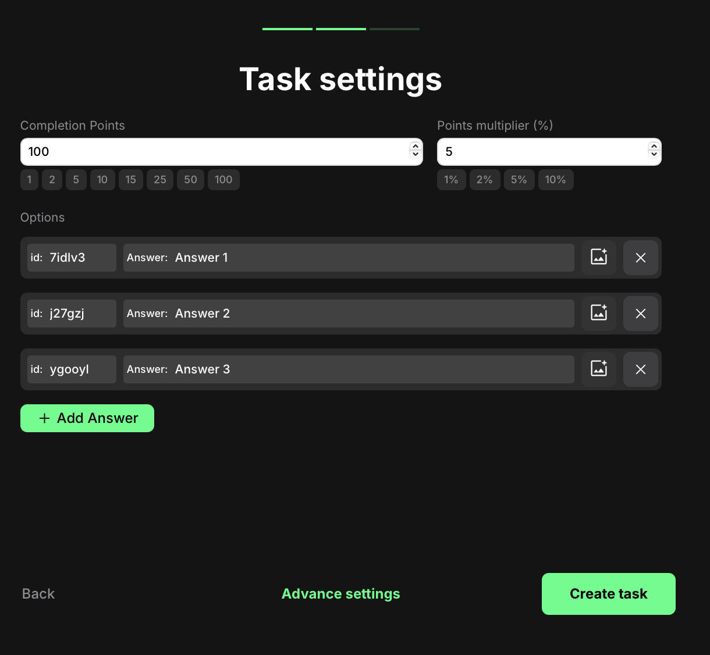Decrease Points multiplier using down arrow
710x655 pixels.
point(654,154)
